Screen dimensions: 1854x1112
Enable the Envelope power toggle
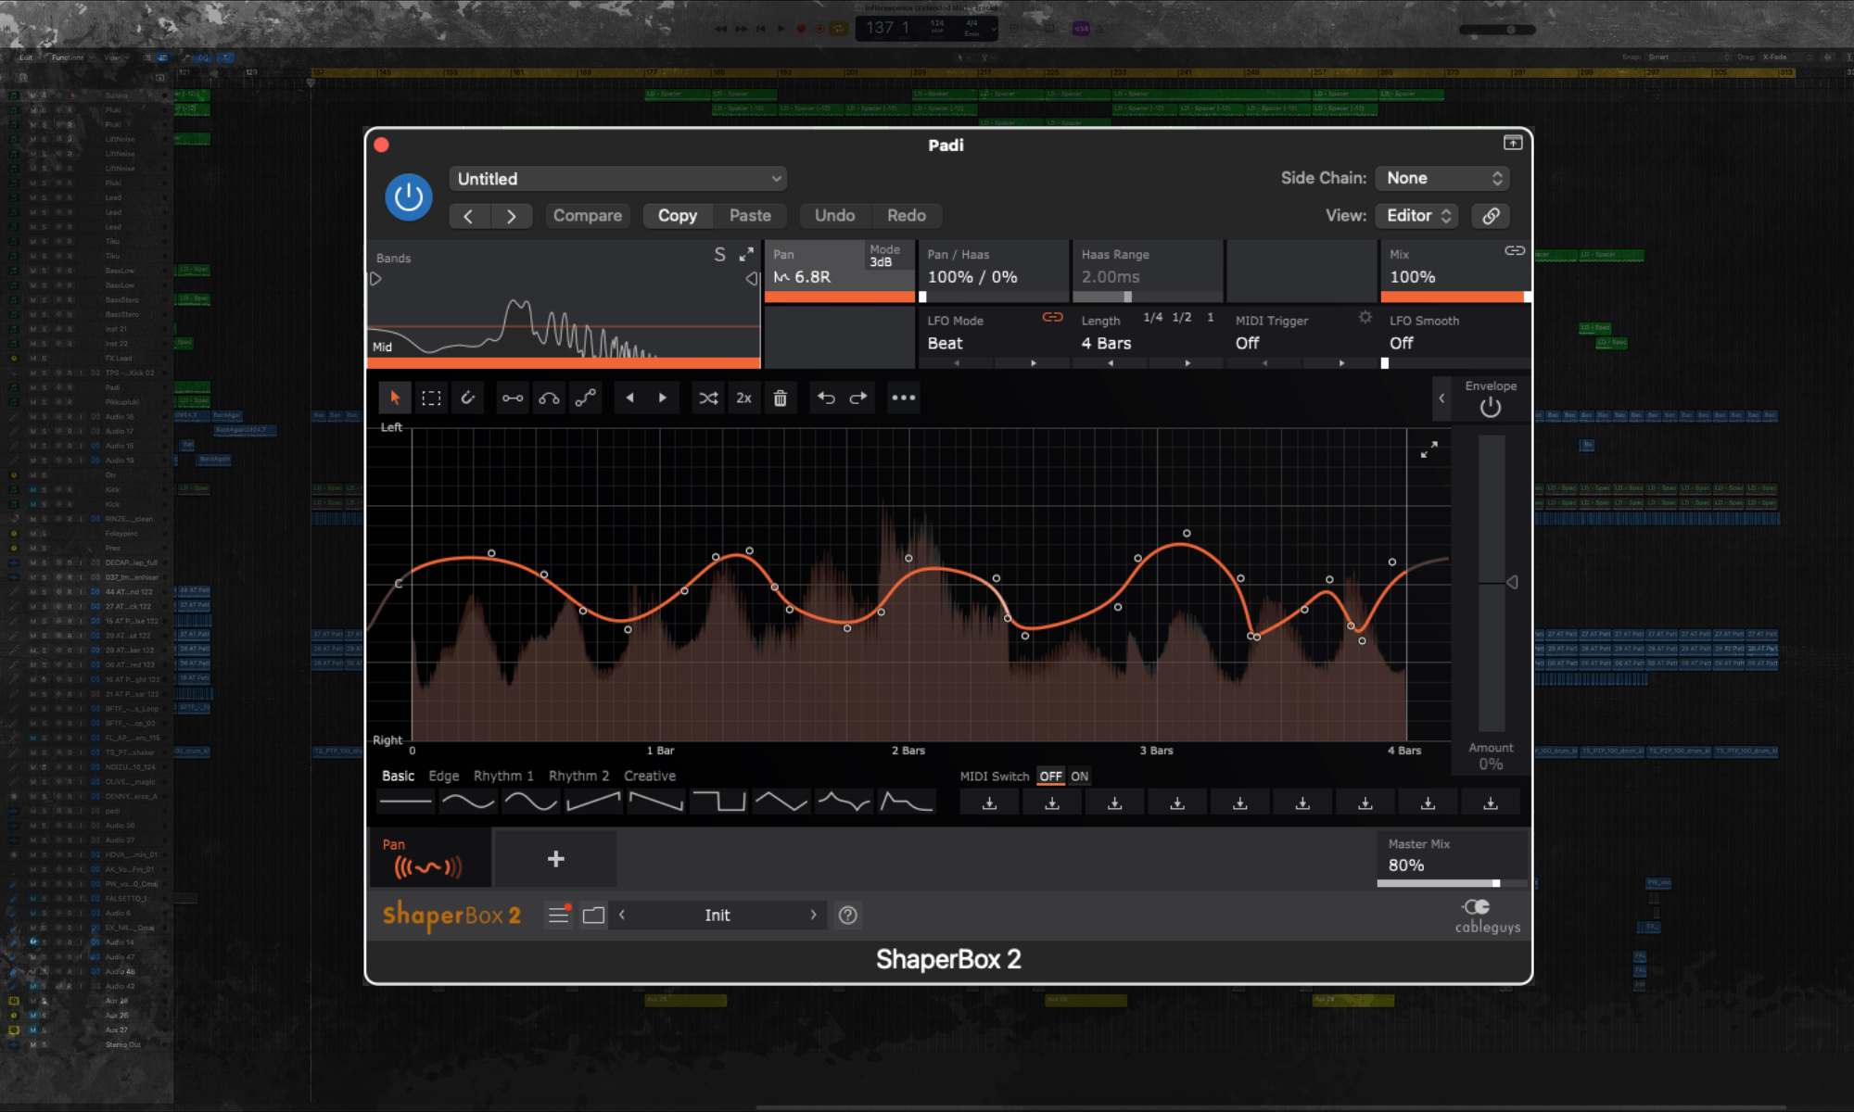pyautogui.click(x=1490, y=408)
